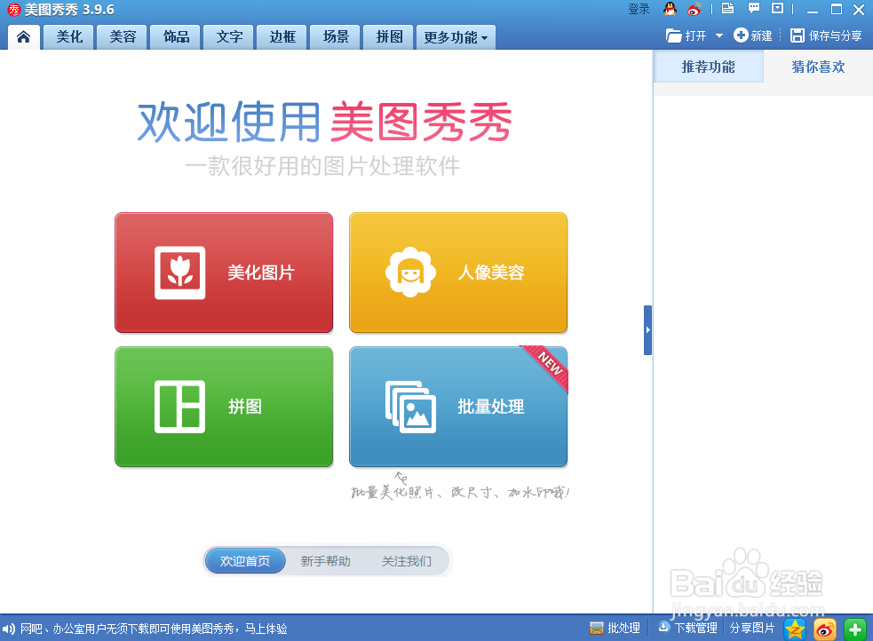
Task: Click the green plus icon
Action: (854, 629)
